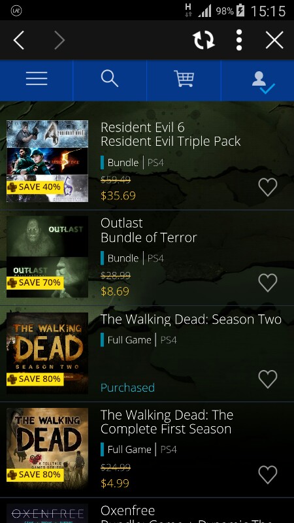Add Resident Evil Triple Pack to wishlist

pyautogui.click(x=268, y=187)
